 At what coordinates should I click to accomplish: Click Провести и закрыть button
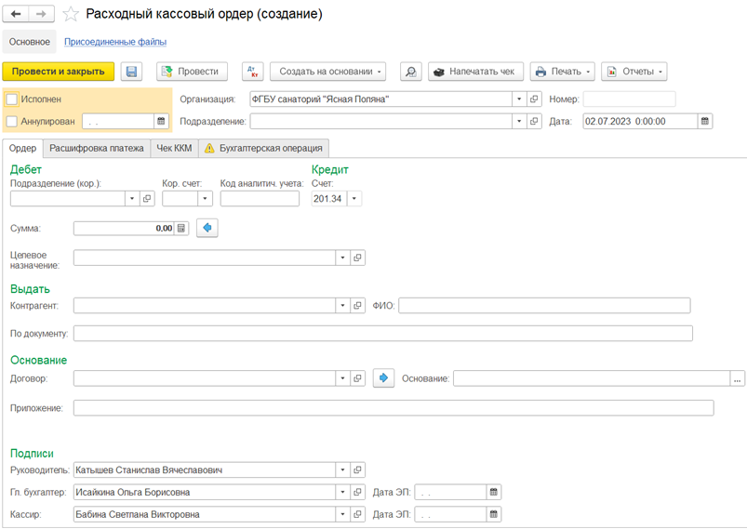pos(58,72)
